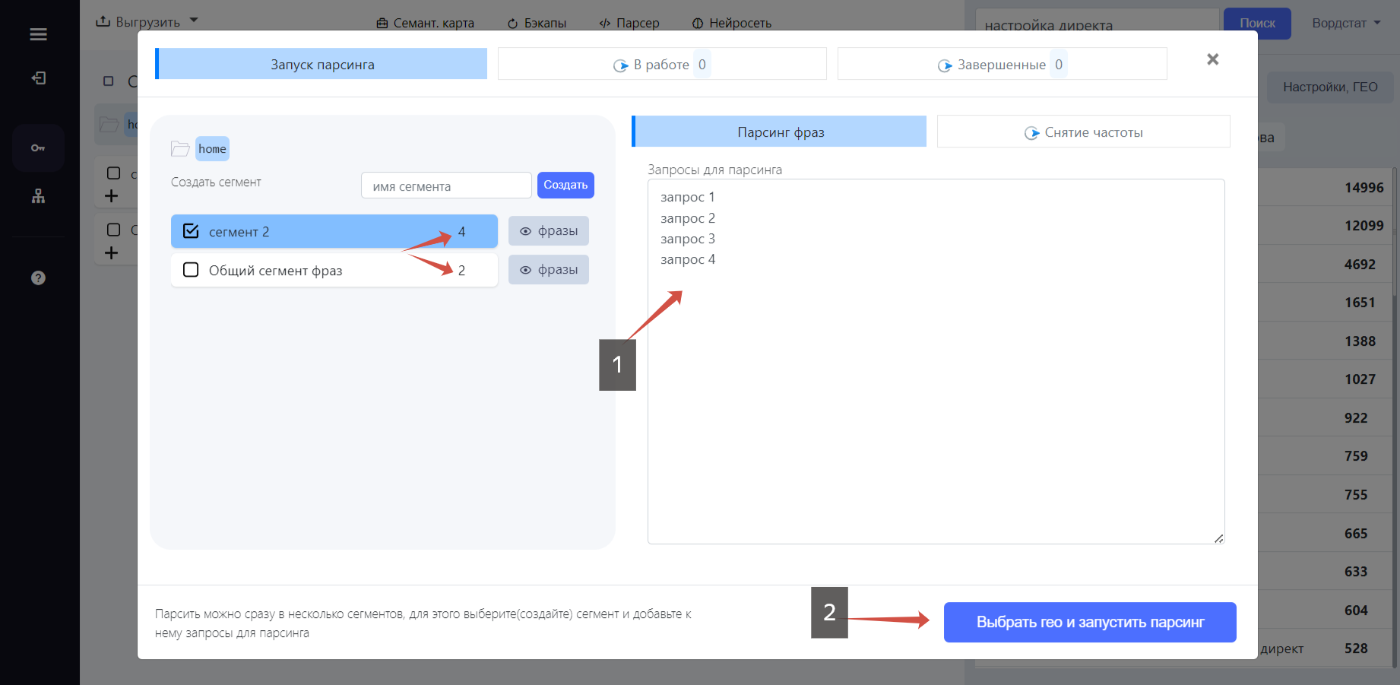Expand the Вордстат dropdown
1400x685 pixels.
pyautogui.click(x=1346, y=23)
